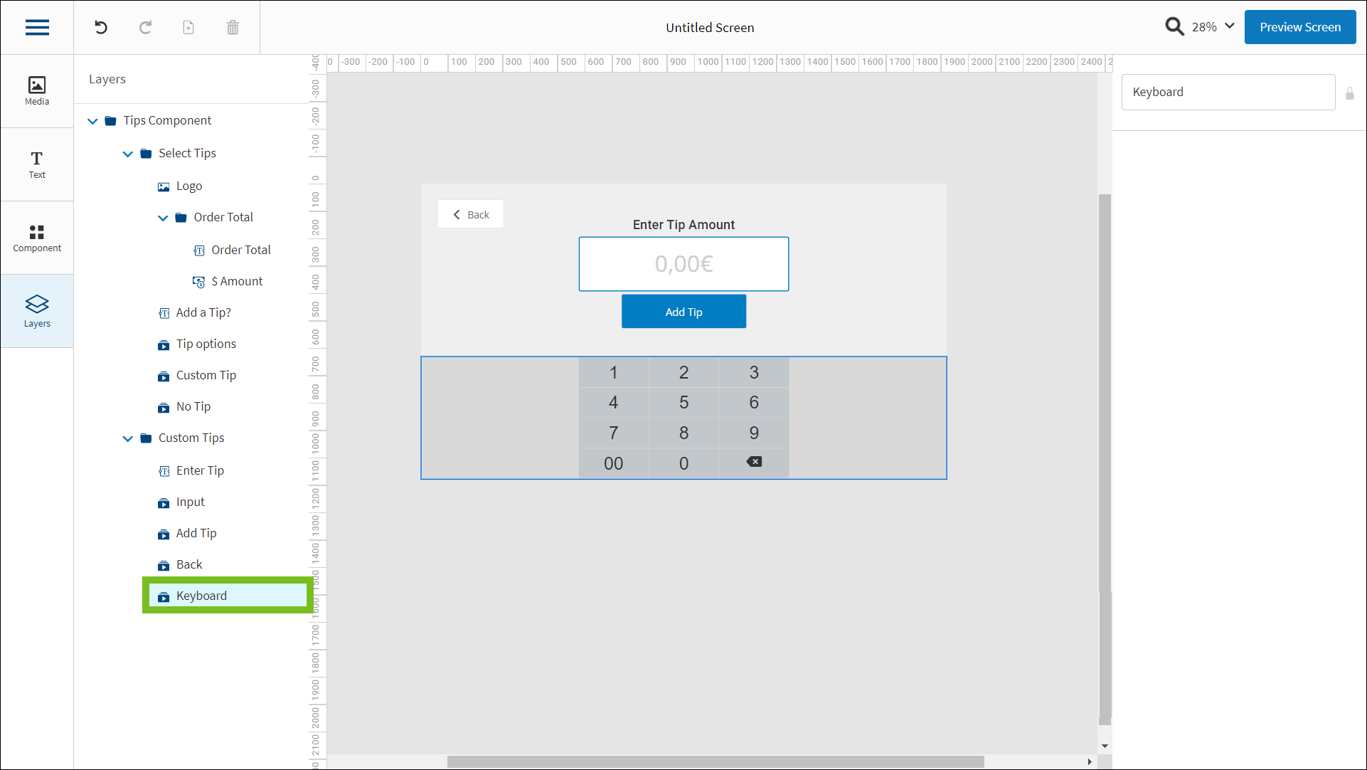Viewport: 1367px width, 770px height.
Task: Click the Preview Screen button
Action: (x=1299, y=27)
